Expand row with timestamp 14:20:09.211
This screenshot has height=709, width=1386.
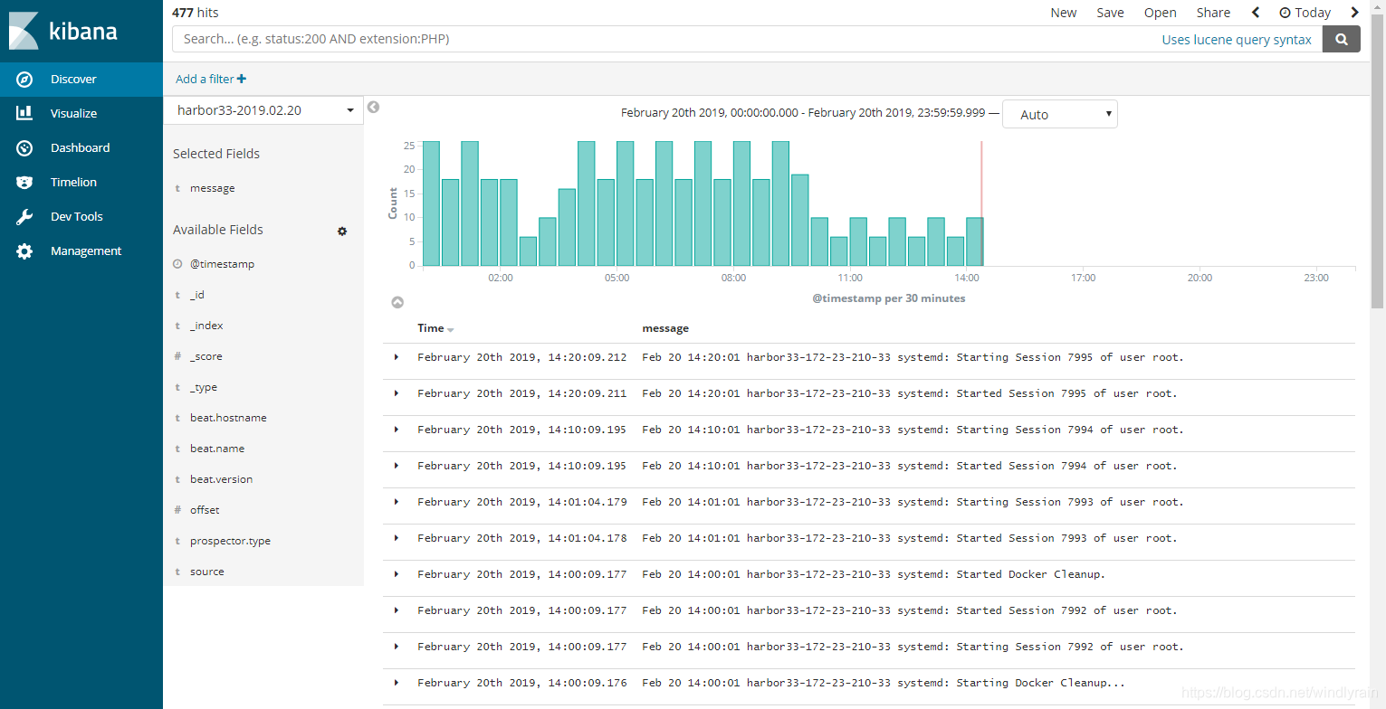tap(397, 393)
